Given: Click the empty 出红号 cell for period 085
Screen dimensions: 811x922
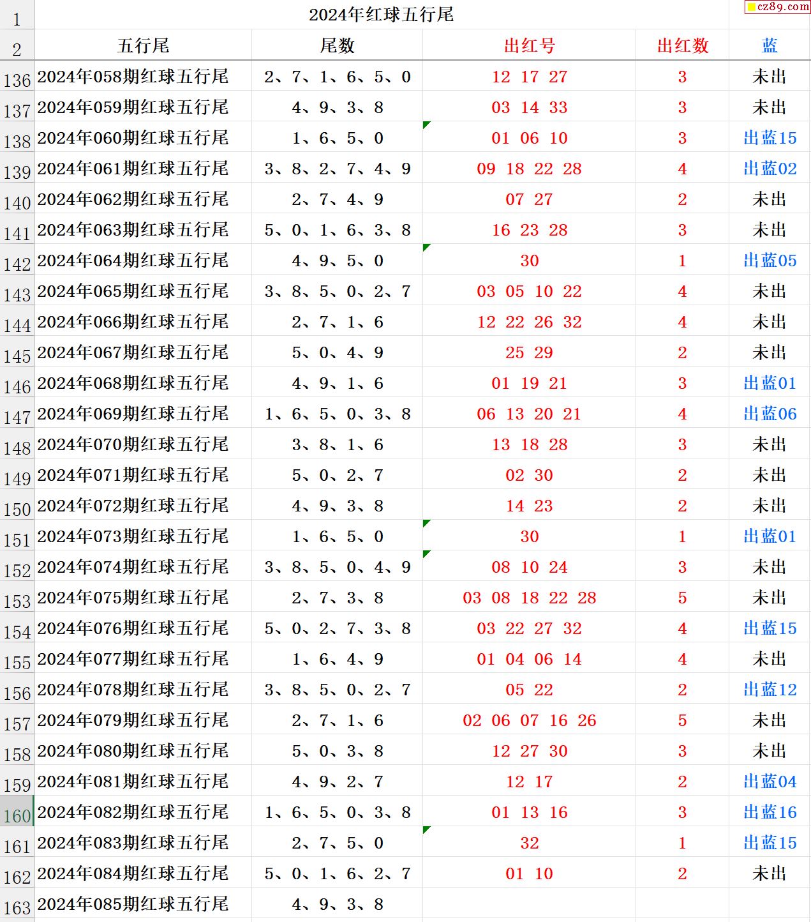Looking at the screenshot, I should coord(529,904).
